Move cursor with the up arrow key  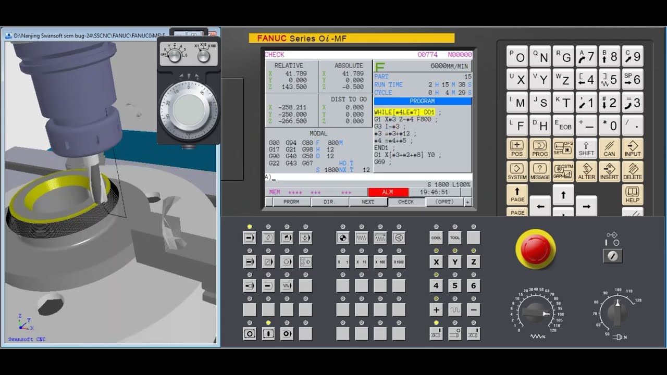coord(563,195)
